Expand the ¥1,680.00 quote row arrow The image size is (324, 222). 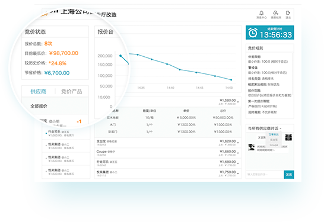238,163
